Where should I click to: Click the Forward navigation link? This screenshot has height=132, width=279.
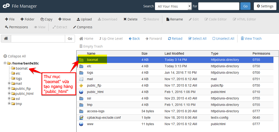tap(154, 38)
